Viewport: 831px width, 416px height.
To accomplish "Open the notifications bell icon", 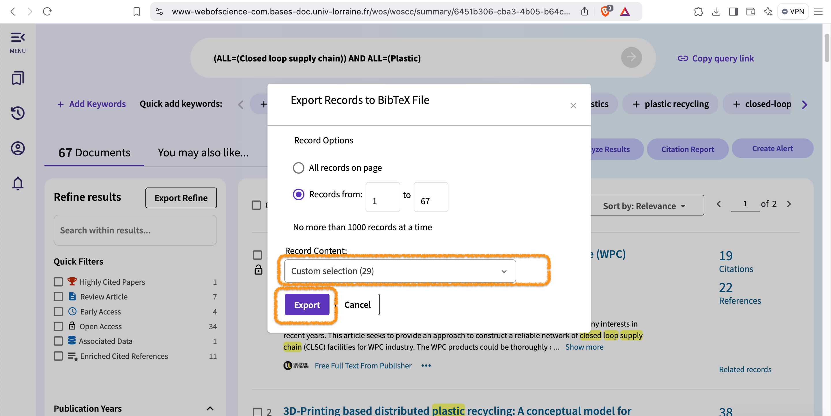I will pos(18,183).
